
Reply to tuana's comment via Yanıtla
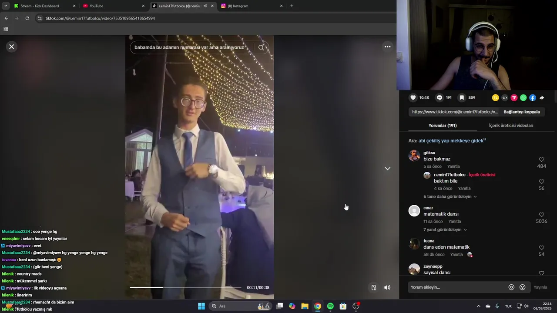tap(456, 254)
